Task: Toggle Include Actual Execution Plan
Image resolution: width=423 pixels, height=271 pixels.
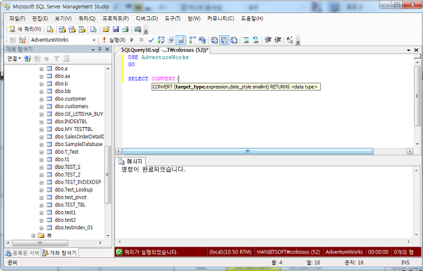Action: 193,40
